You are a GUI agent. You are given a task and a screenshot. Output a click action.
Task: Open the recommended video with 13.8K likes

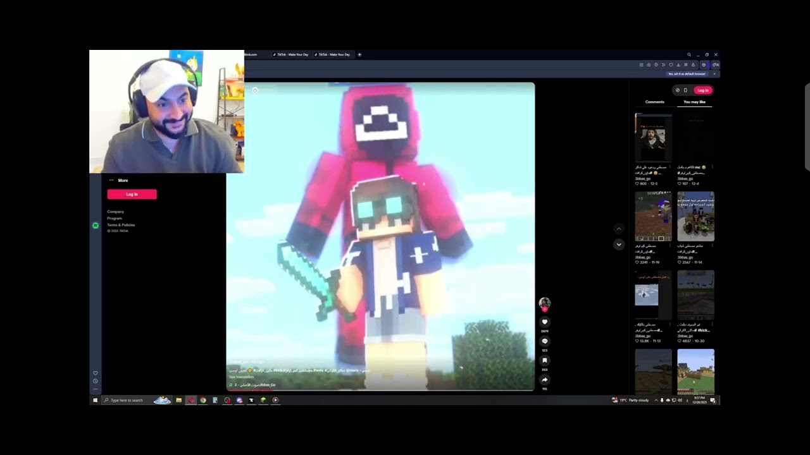[x=653, y=296]
